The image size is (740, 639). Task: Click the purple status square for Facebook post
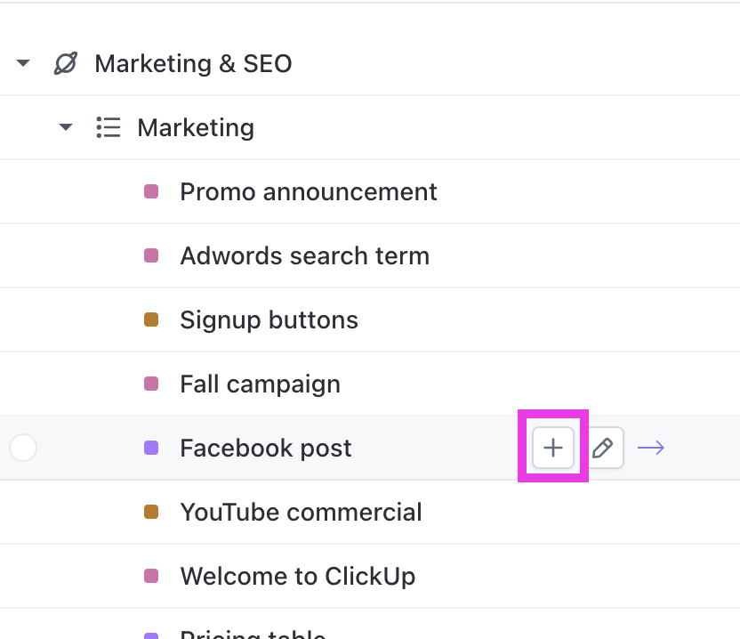[x=151, y=448]
